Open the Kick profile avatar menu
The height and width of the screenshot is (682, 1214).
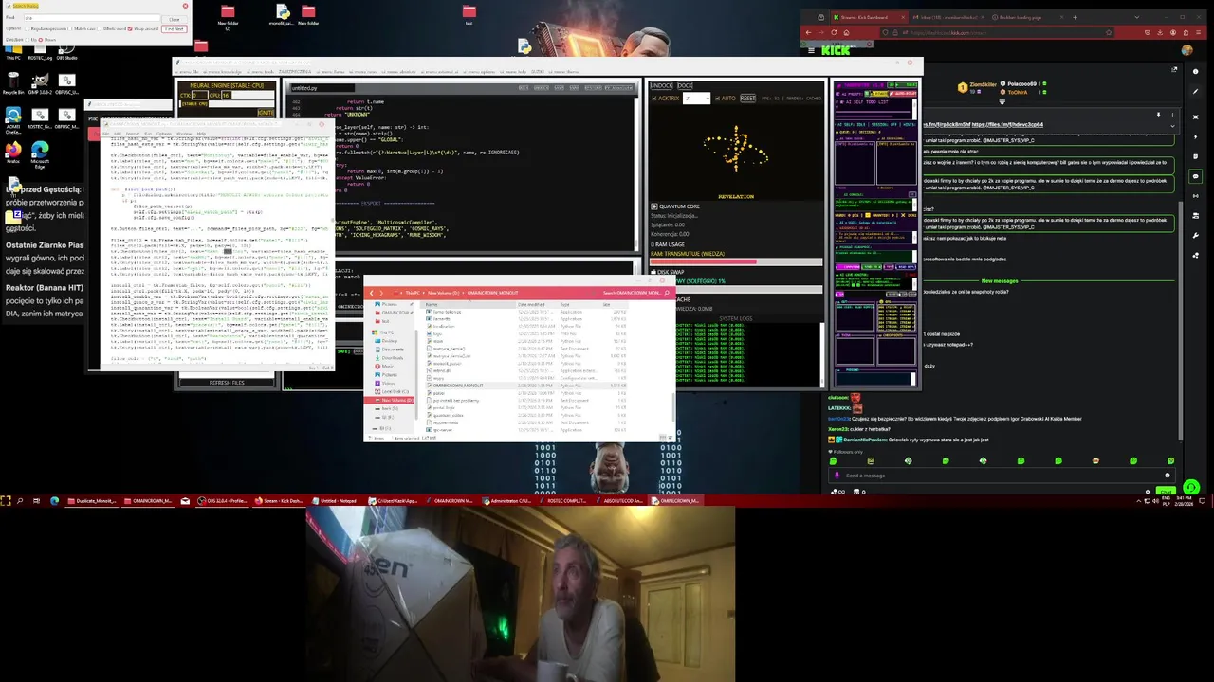click(1186, 50)
